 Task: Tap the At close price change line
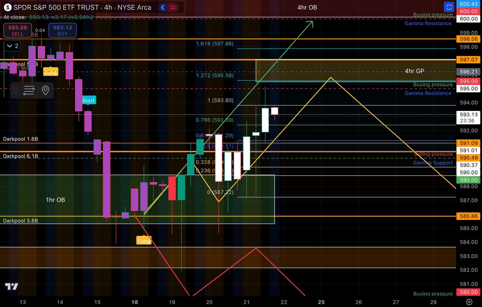pos(48,17)
